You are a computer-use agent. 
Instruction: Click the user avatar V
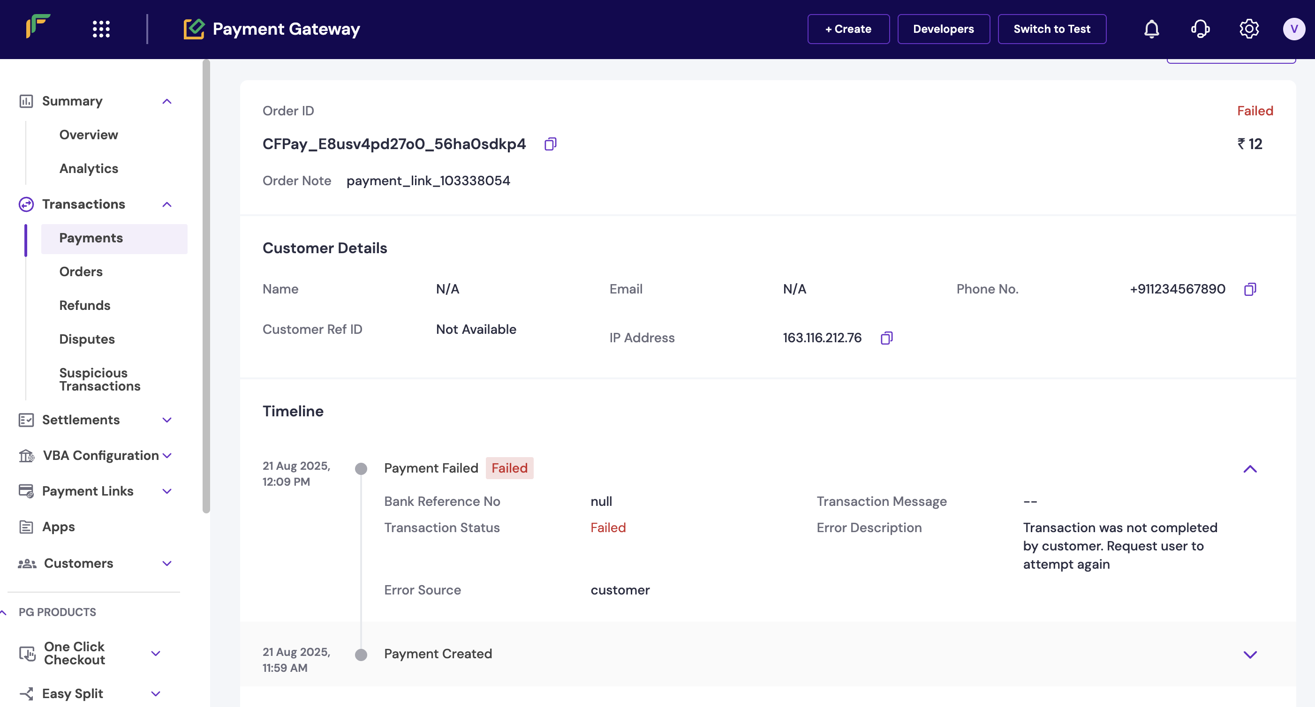coord(1293,29)
